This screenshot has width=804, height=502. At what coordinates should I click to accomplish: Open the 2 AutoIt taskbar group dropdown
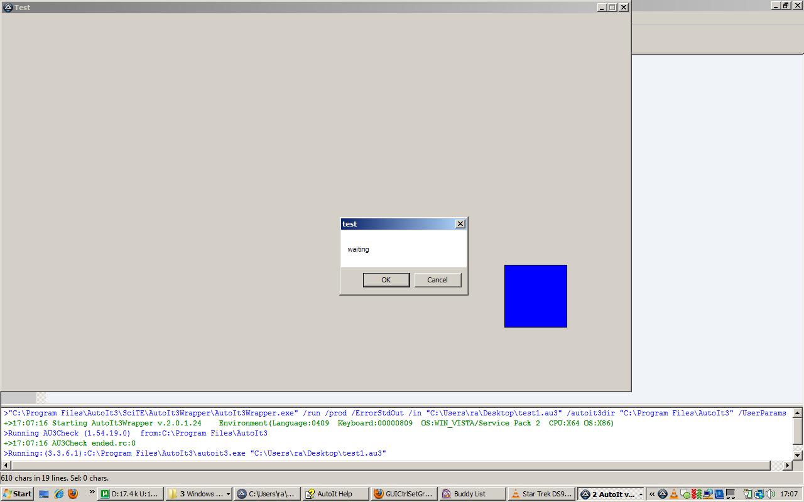pos(641,494)
